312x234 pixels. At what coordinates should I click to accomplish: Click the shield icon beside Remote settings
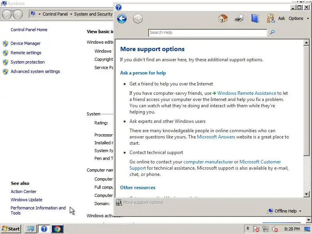[5, 53]
